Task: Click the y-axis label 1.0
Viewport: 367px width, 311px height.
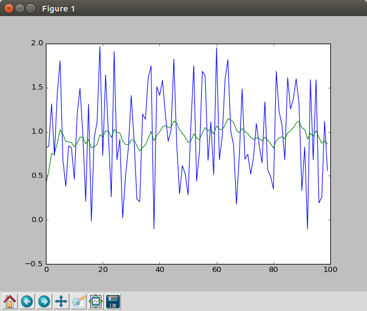Action: point(37,131)
